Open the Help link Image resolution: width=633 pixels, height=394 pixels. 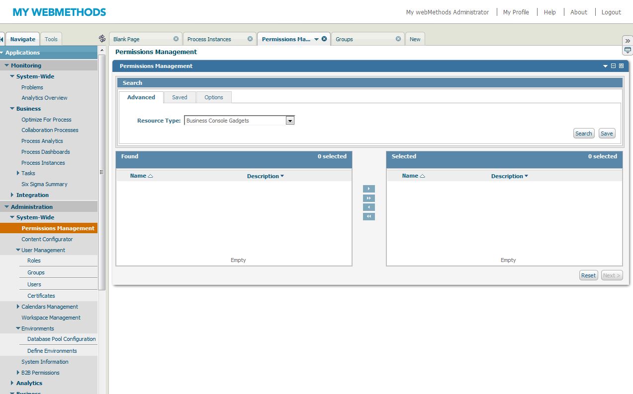[549, 12]
